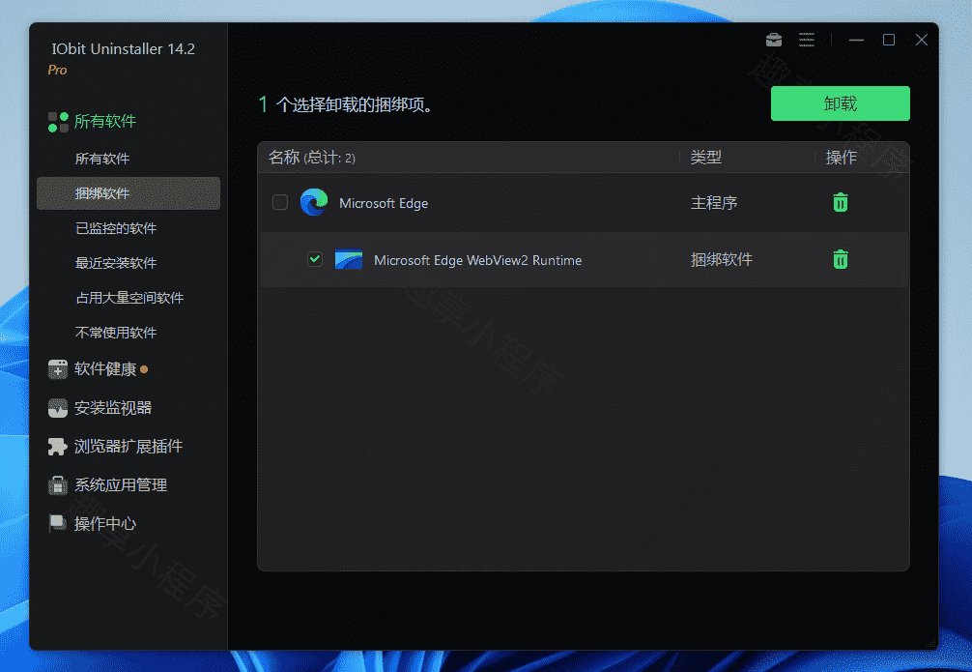Click the 软件健康 medical kit icon
972x672 pixels.
click(x=58, y=369)
